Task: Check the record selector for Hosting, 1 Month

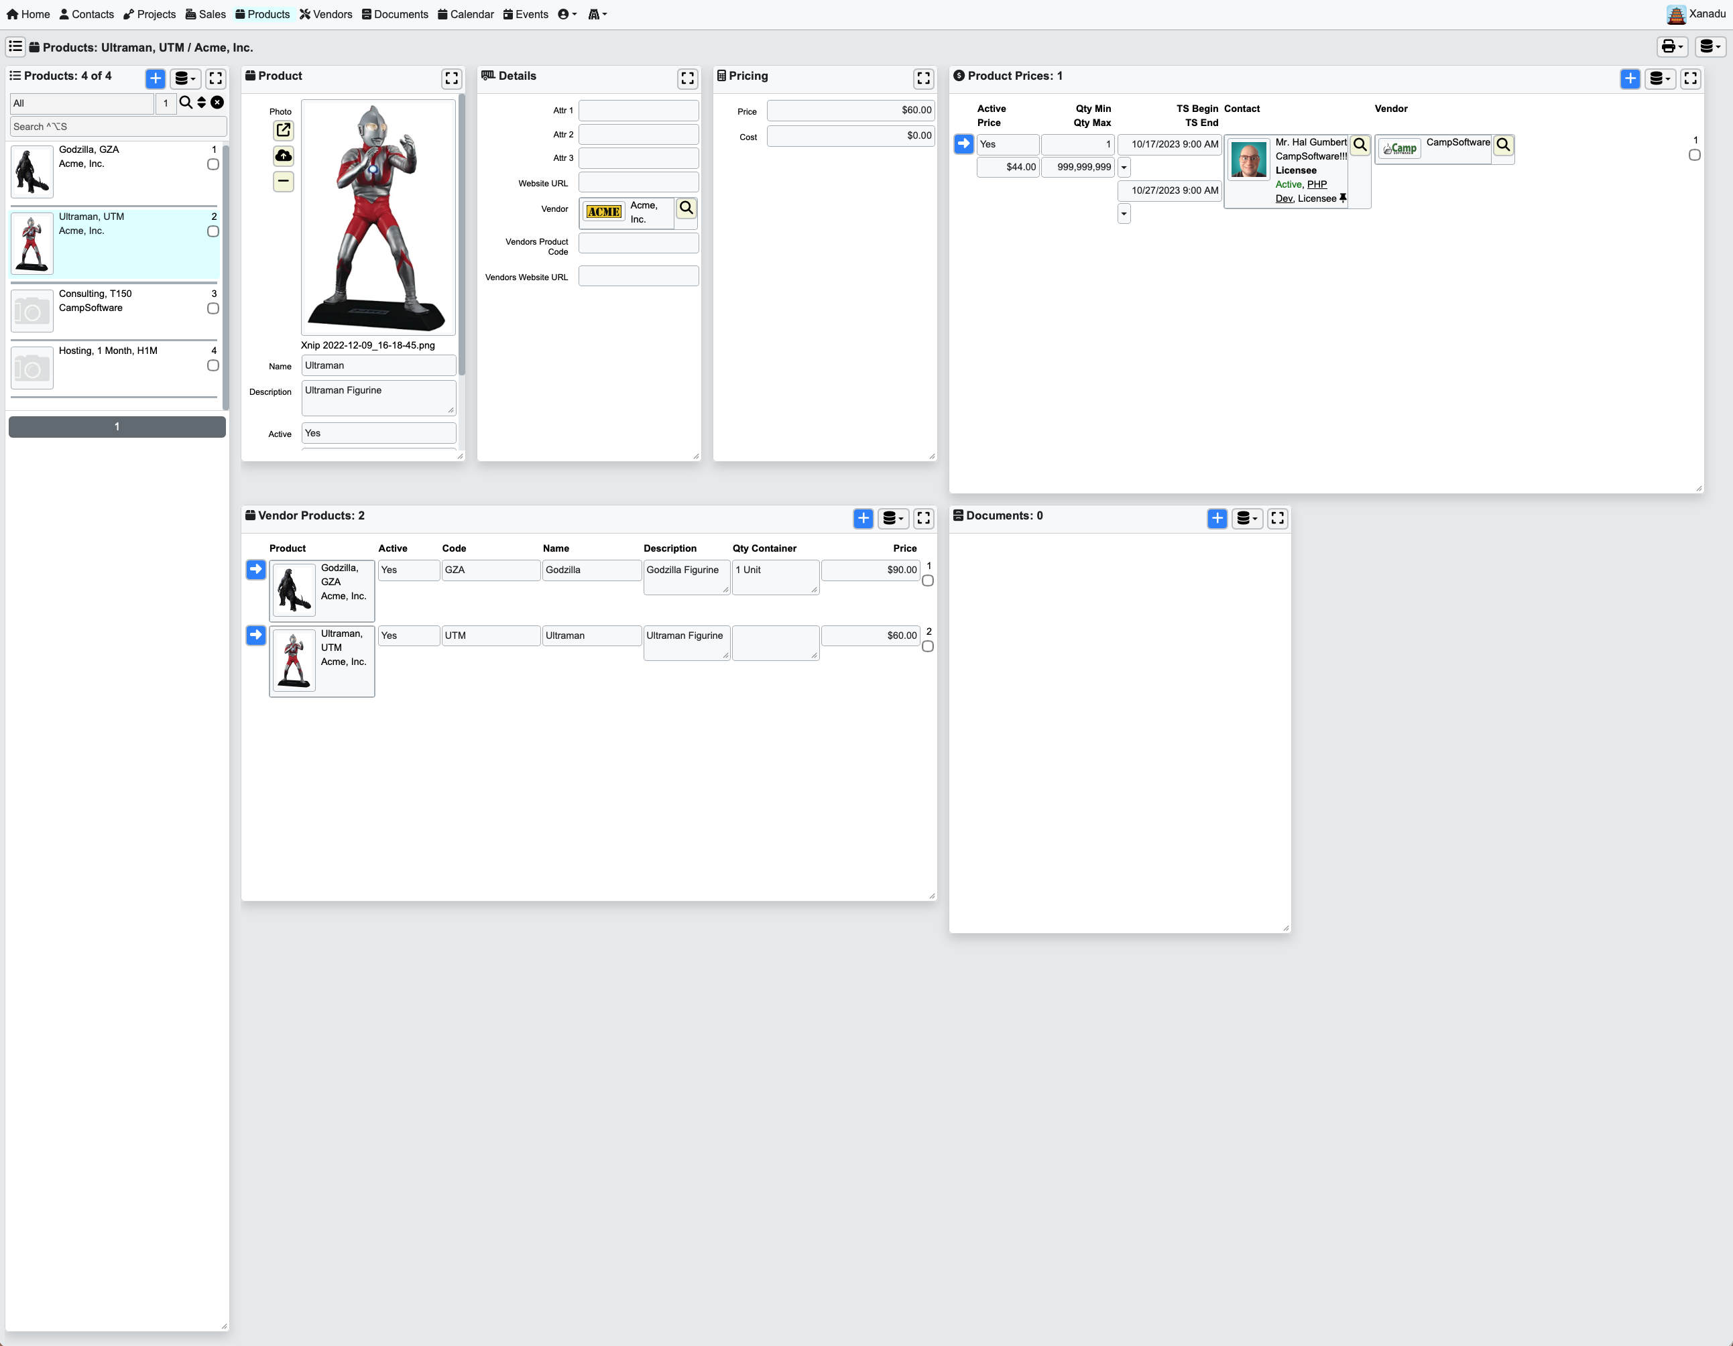Action: pyautogui.click(x=212, y=365)
